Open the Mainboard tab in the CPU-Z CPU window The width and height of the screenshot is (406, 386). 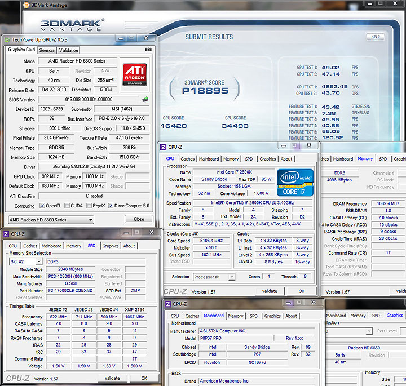click(x=209, y=159)
